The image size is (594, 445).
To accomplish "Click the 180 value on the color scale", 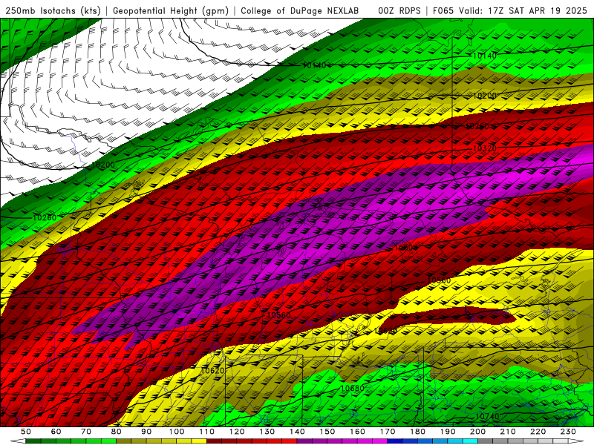I will click(x=417, y=432).
